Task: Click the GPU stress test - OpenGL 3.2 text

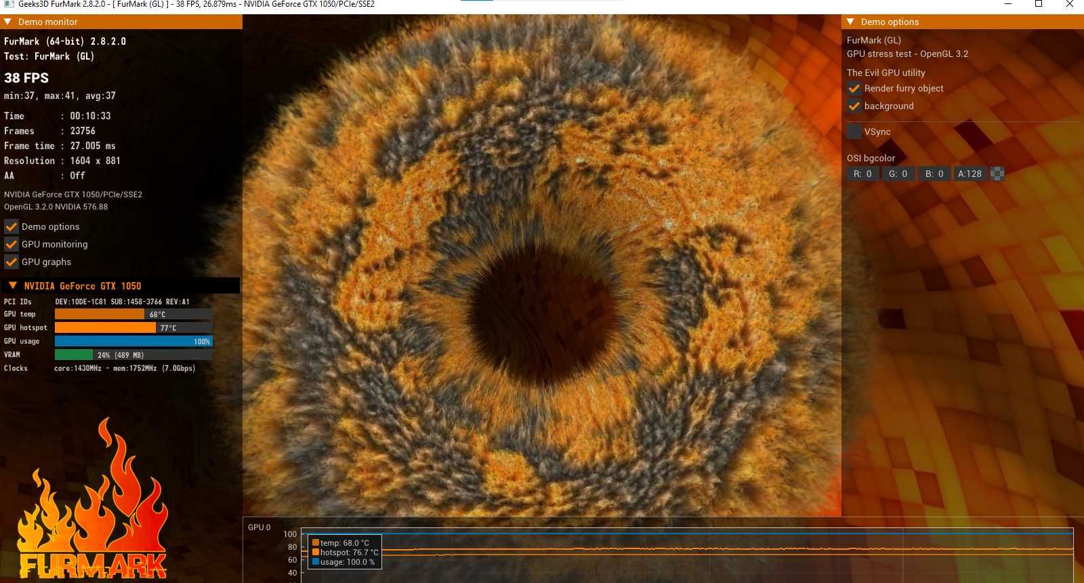Action: pos(907,54)
